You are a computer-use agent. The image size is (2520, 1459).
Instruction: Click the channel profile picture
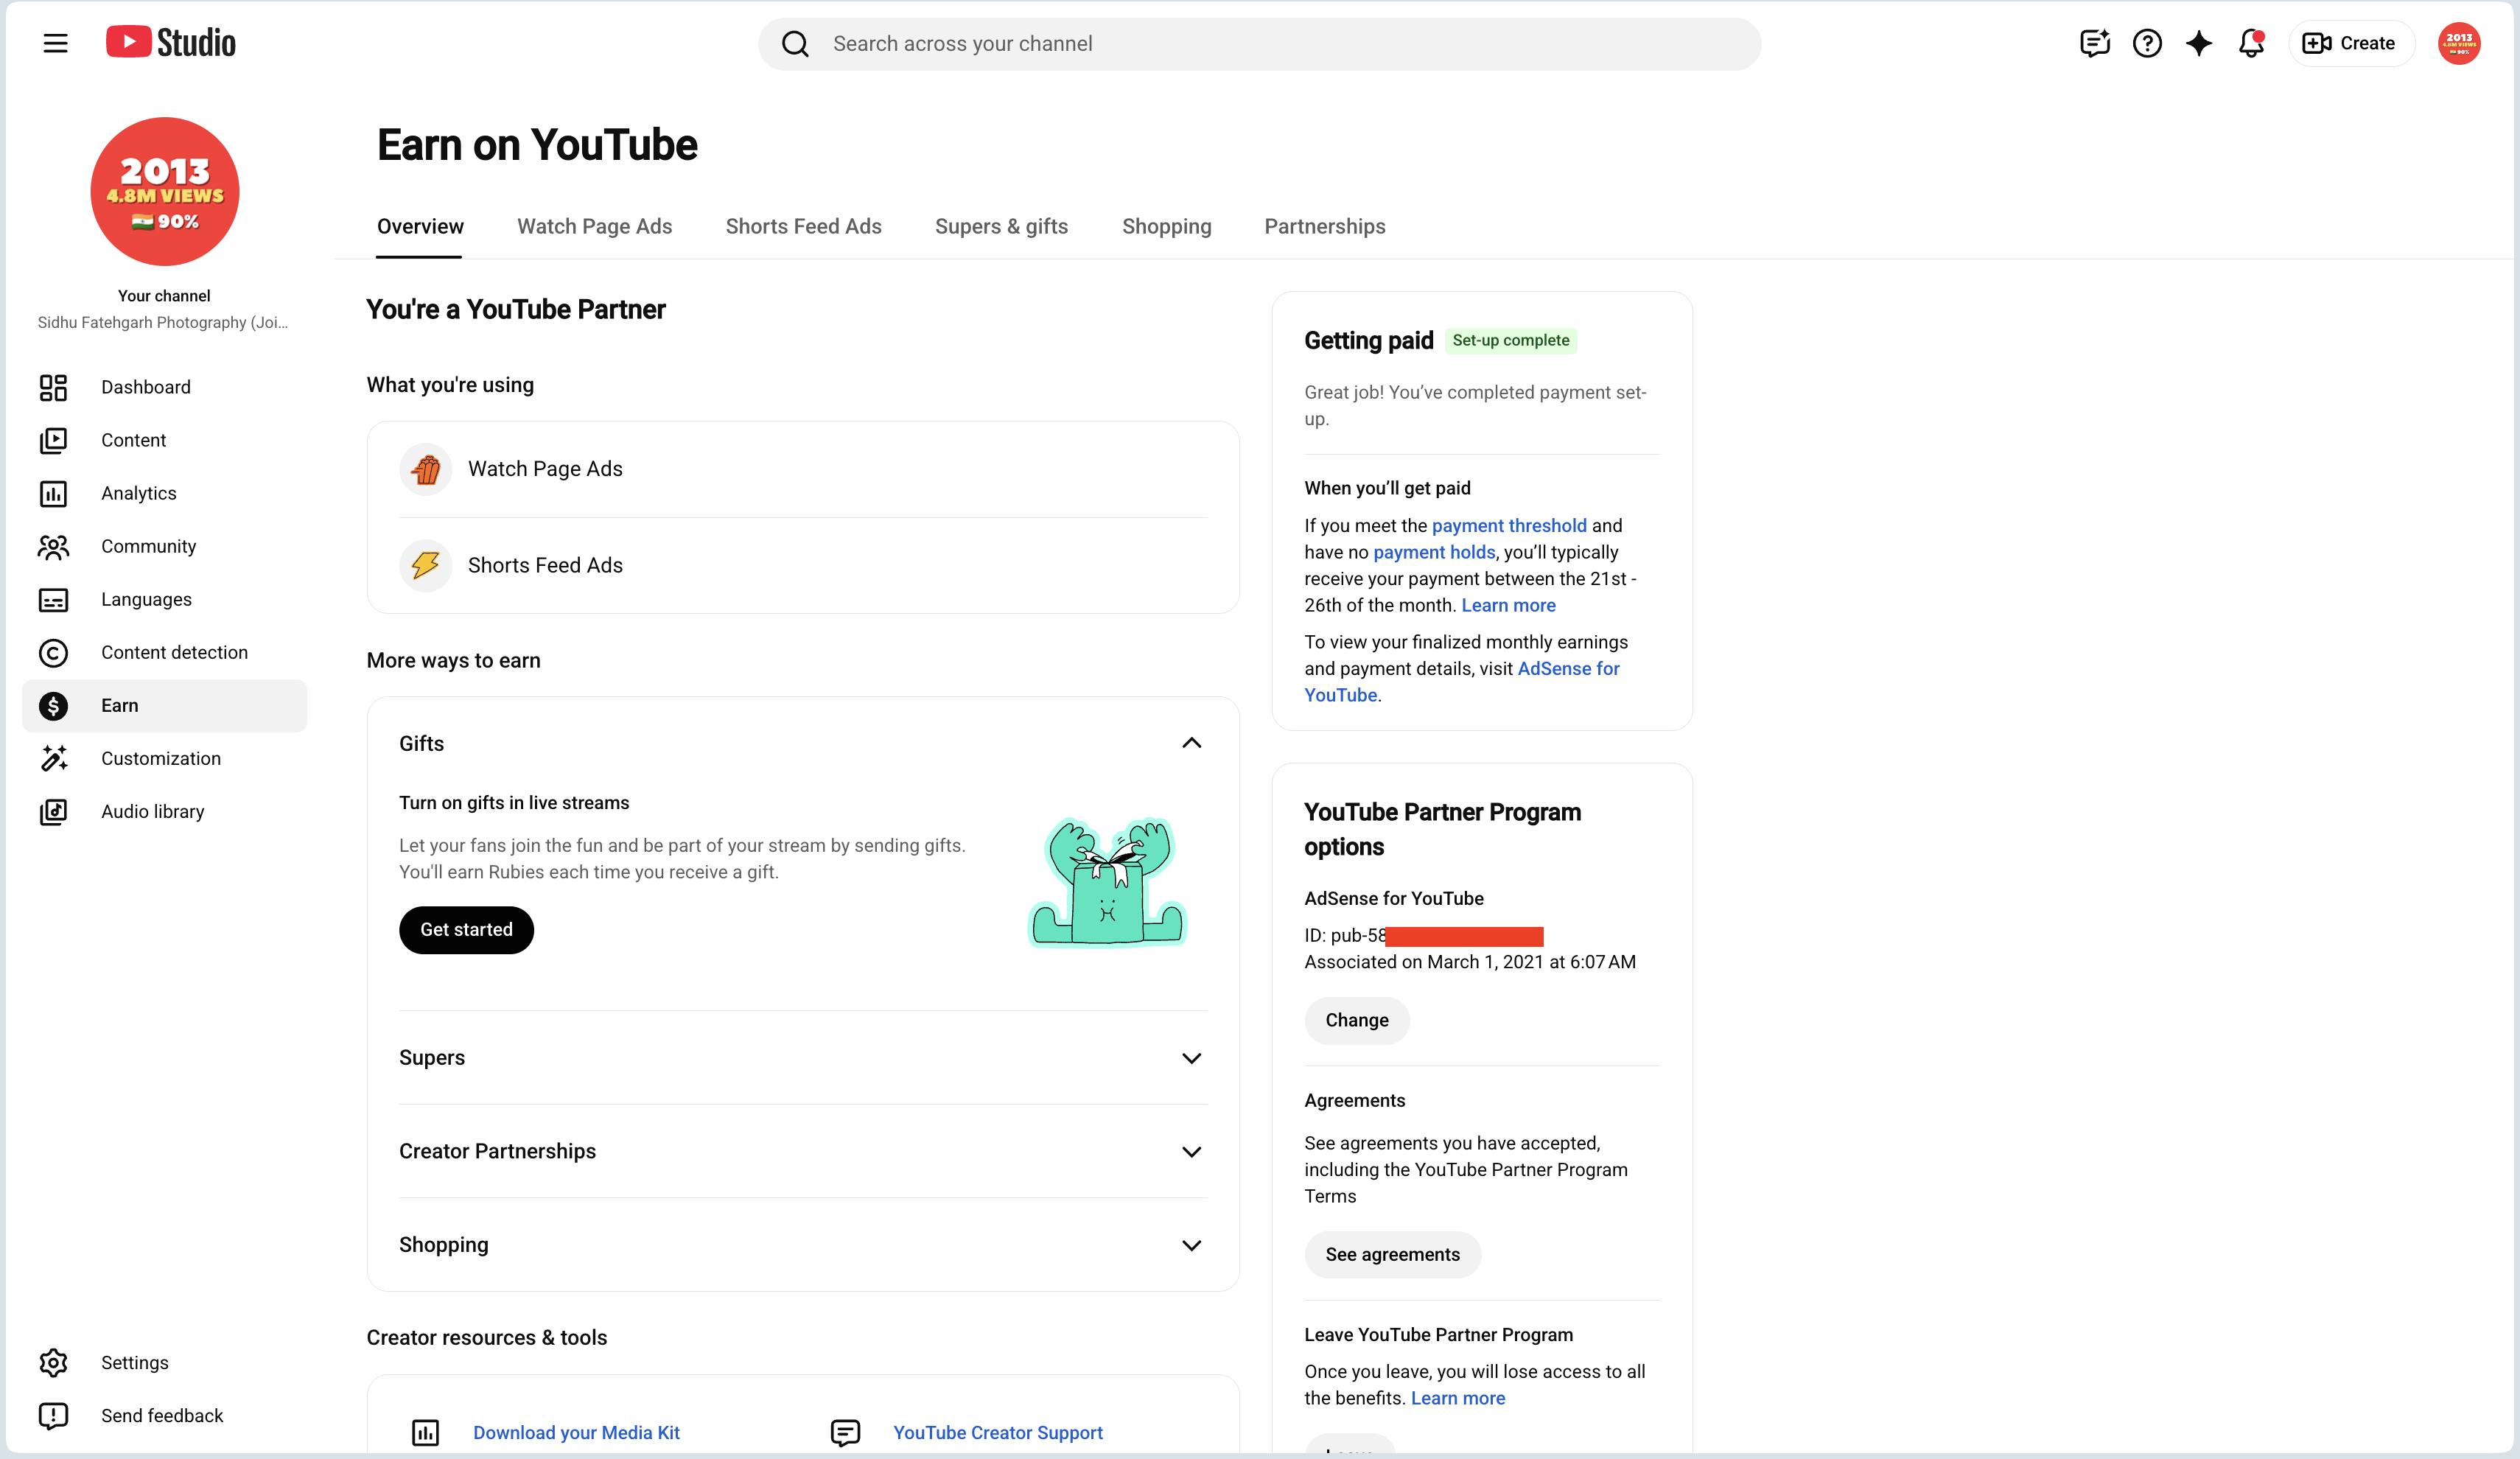coord(164,191)
